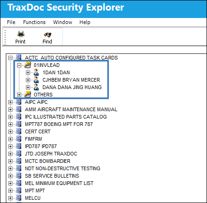Screen dimensions: 207x203
Task: Click the MCTC BOMBARDIER category icon
Action: point(18,161)
